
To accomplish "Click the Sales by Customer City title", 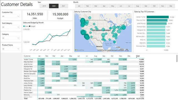I will pos(83,12).
